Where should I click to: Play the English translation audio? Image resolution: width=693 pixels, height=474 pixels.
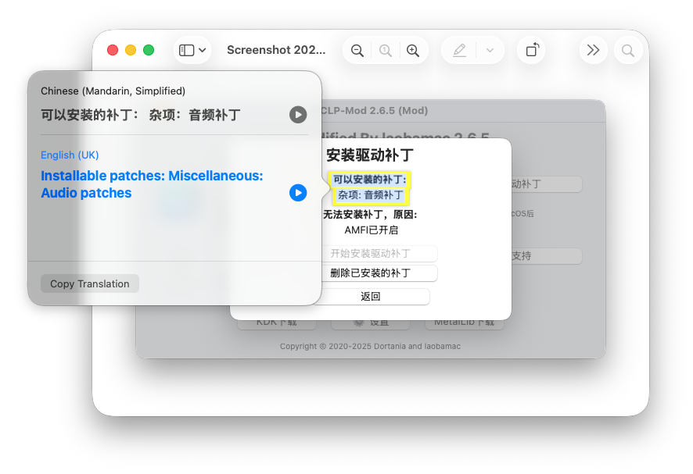(x=298, y=194)
